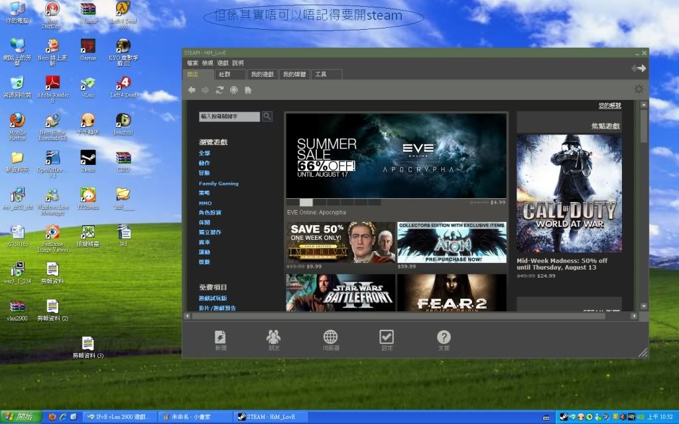Viewport: 679px width, 424px height.
Task: Stop loading the Steam store page
Action: (234, 90)
